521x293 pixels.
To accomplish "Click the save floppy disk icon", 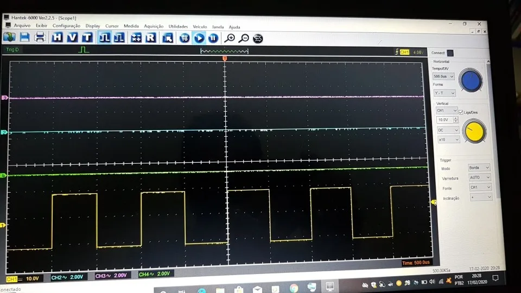I will pyautogui.click(x=24, y=37).
